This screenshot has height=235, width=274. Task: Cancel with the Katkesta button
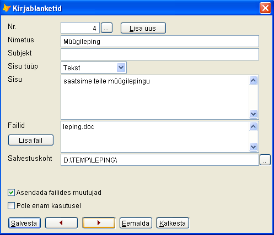pos(173,223)
